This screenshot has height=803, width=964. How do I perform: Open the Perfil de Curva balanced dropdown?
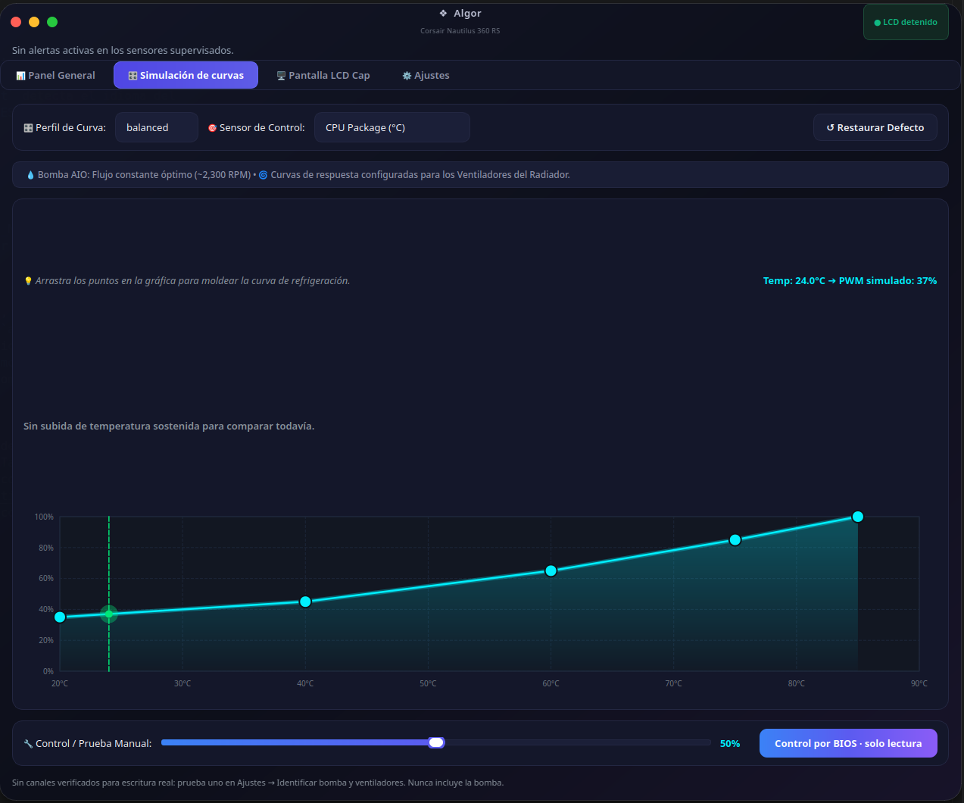(156, 127)
